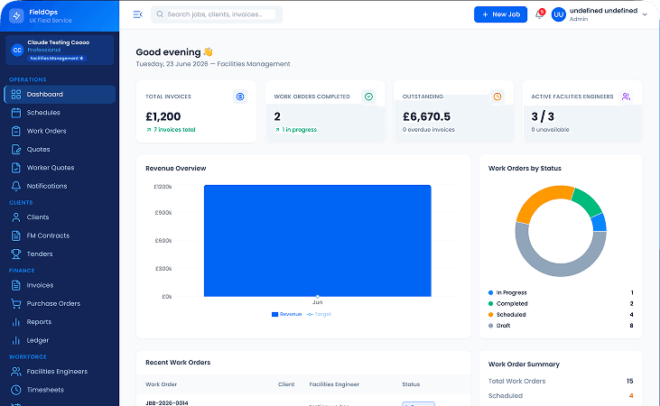
Task: Click the Dashboard grid icon
Action: [x=16, y=94]
